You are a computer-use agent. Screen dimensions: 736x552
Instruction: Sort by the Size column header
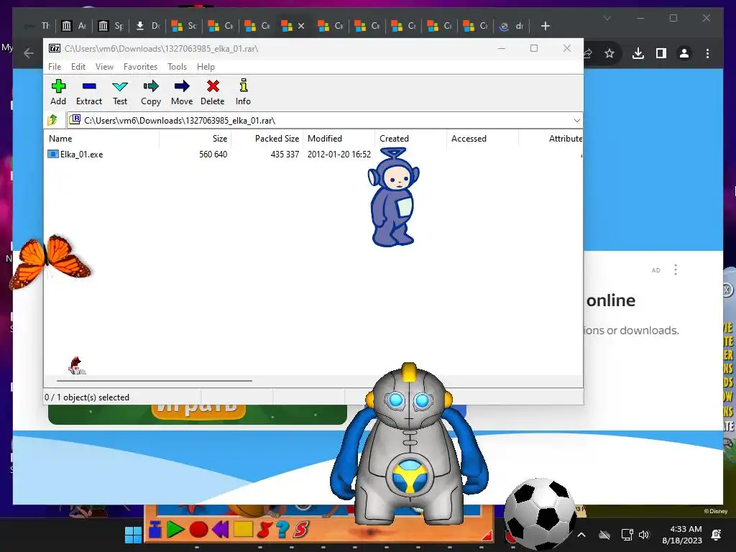(x=195, y=139)
